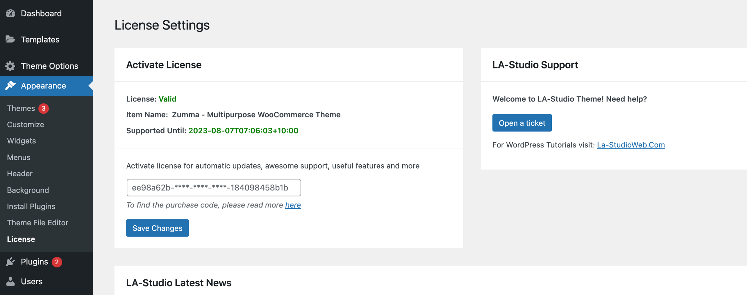Open the Customize submenu item
747x295 pixels.
click(26, 124)
